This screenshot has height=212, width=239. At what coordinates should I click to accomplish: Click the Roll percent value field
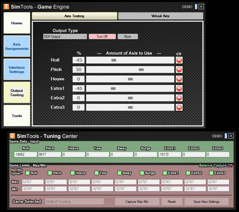point(79,60)
